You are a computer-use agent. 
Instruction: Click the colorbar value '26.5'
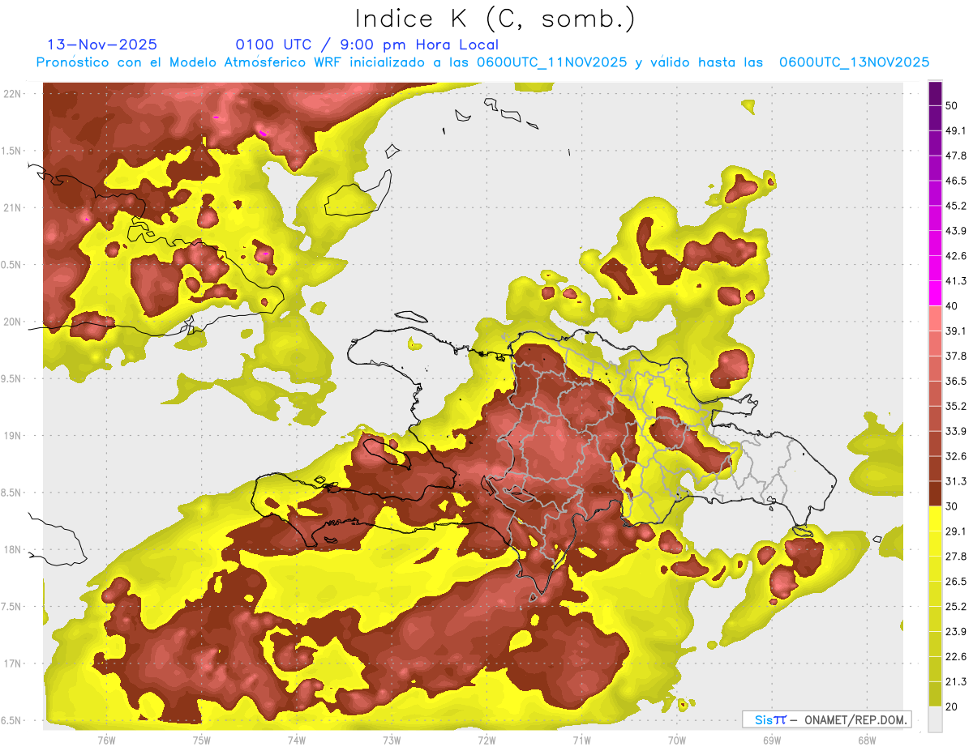[957, 582]
